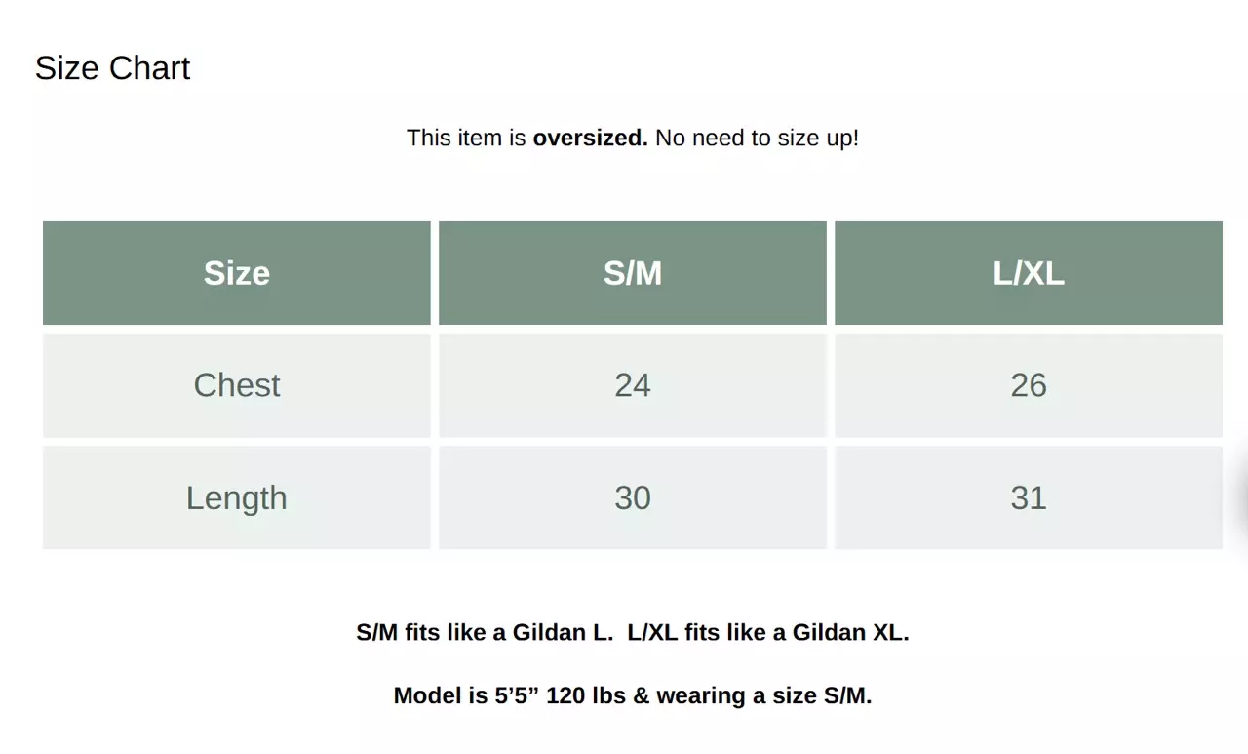Viewport: 1248px width, 754px height.
Task: Select the S/M column header
Action: click(633, 273)
